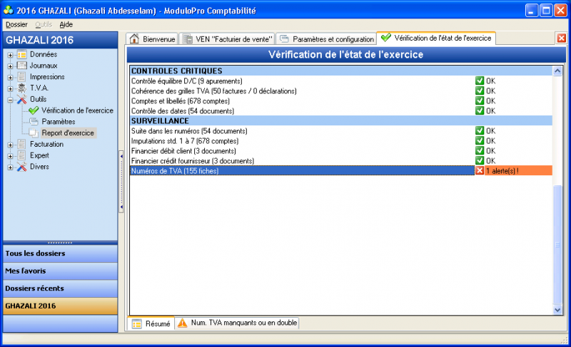The image size is (571, 347).
Task: Select the Numéros de TVA (155 fiches) row
Action: (x=302, y=171)
